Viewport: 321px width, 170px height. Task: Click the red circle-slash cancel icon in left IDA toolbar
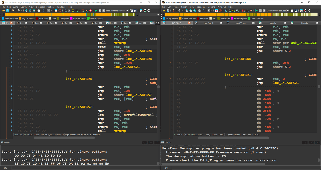click(60, 11)
